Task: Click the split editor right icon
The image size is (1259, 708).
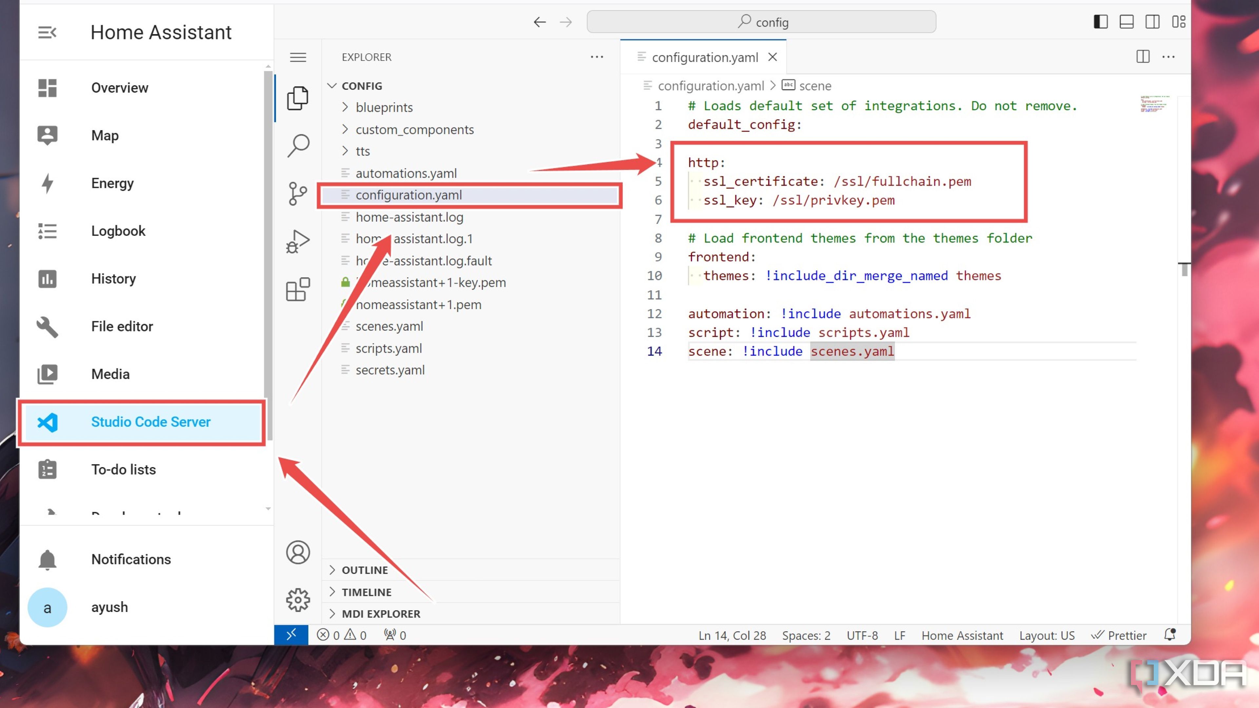Action: pyautogui.click(x=1143, y=57)
